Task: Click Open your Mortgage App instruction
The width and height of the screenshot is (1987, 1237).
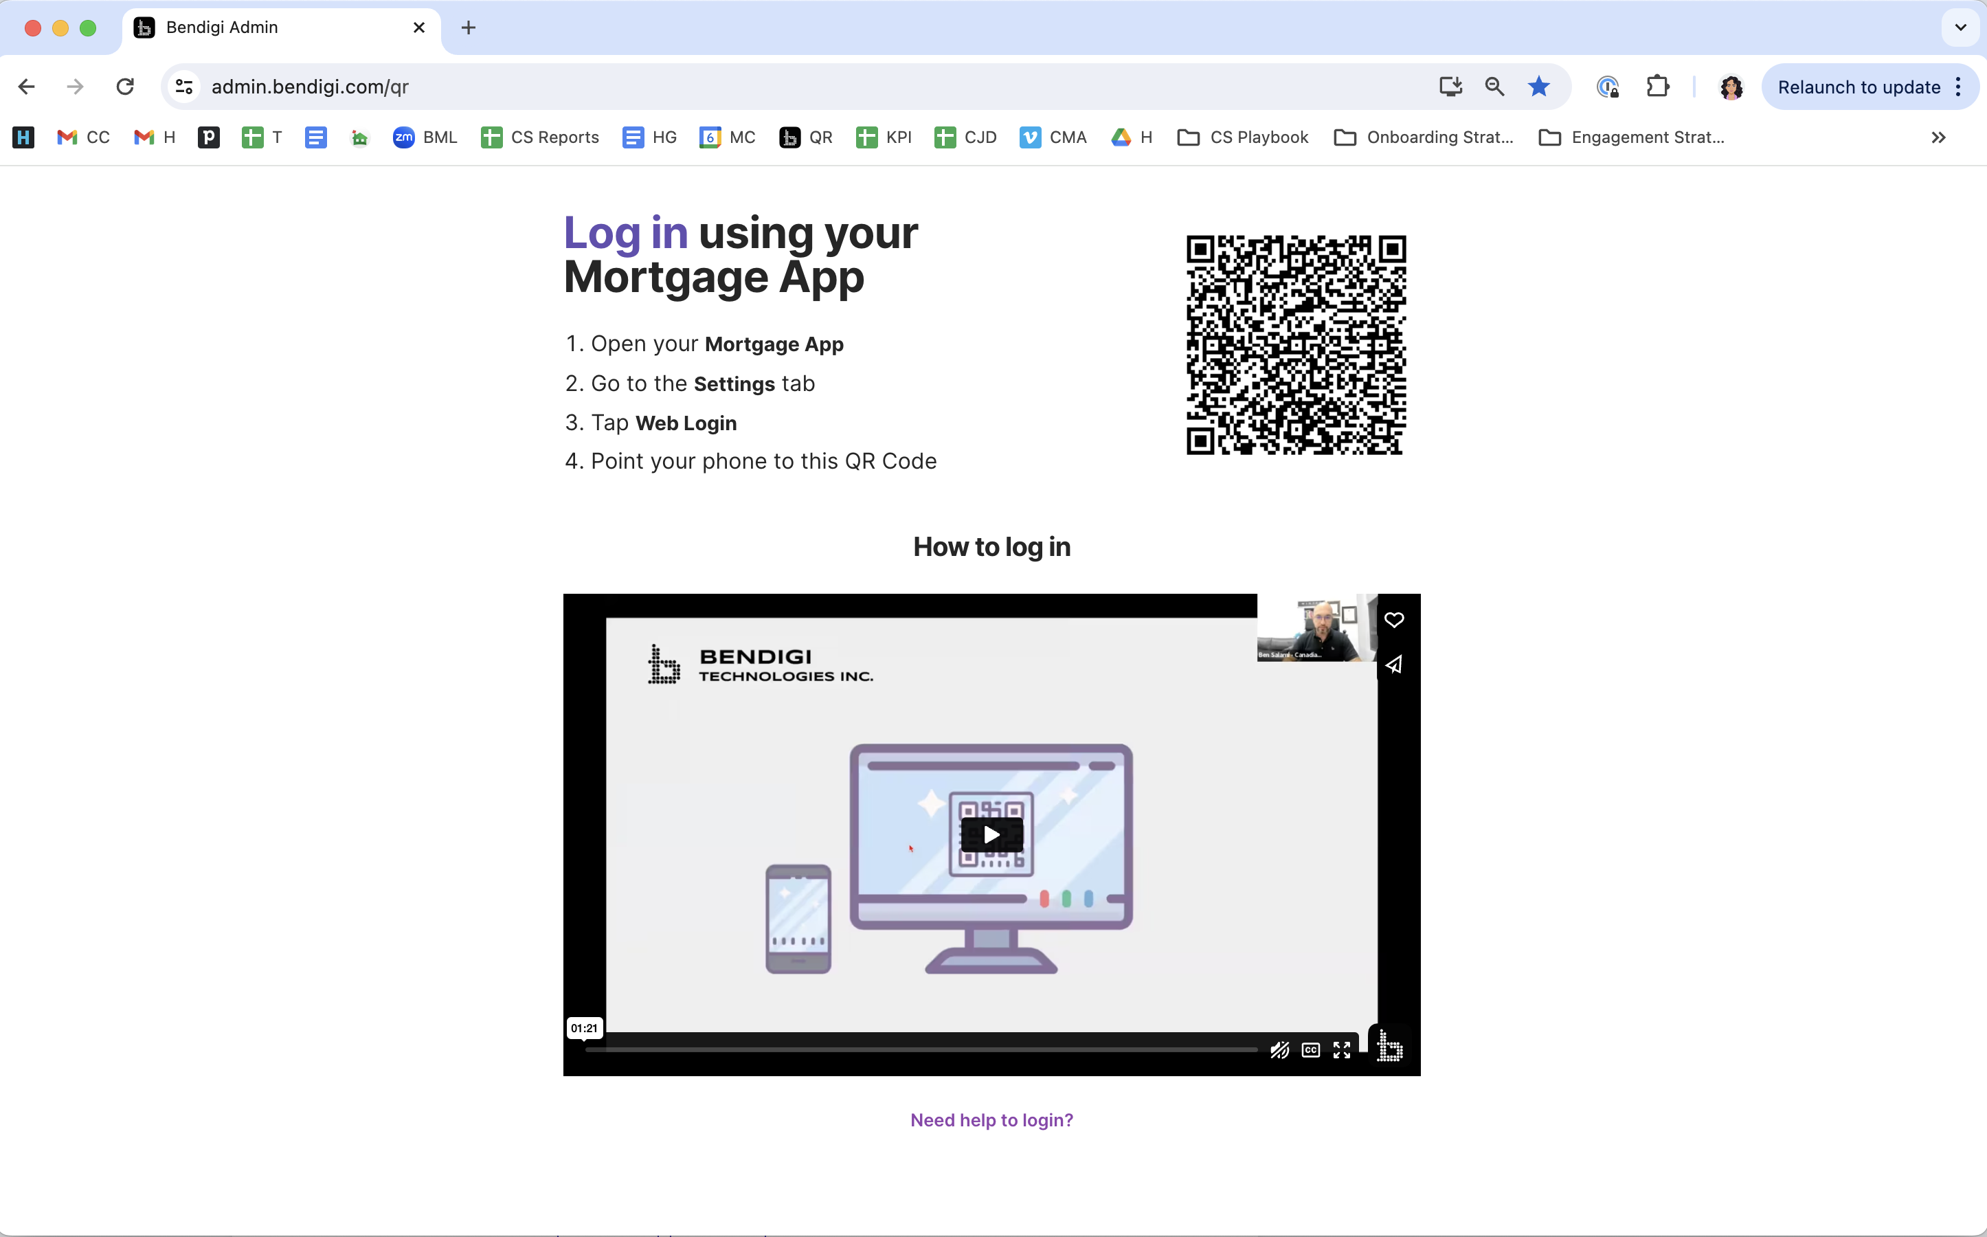Action: (717, 344)
